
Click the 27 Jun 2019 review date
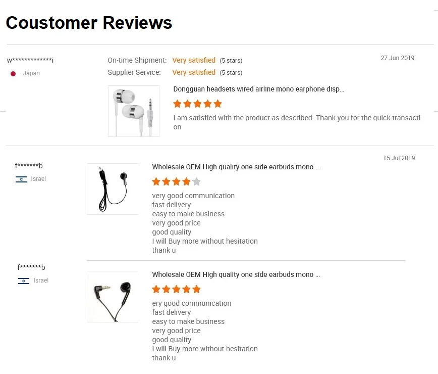tap(398, 58)
